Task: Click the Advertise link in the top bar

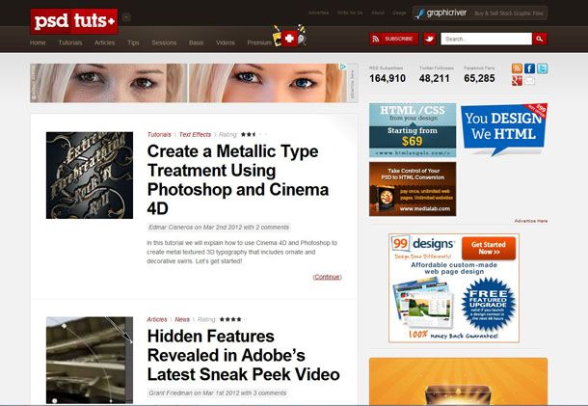Action: [x=318, y=13]
